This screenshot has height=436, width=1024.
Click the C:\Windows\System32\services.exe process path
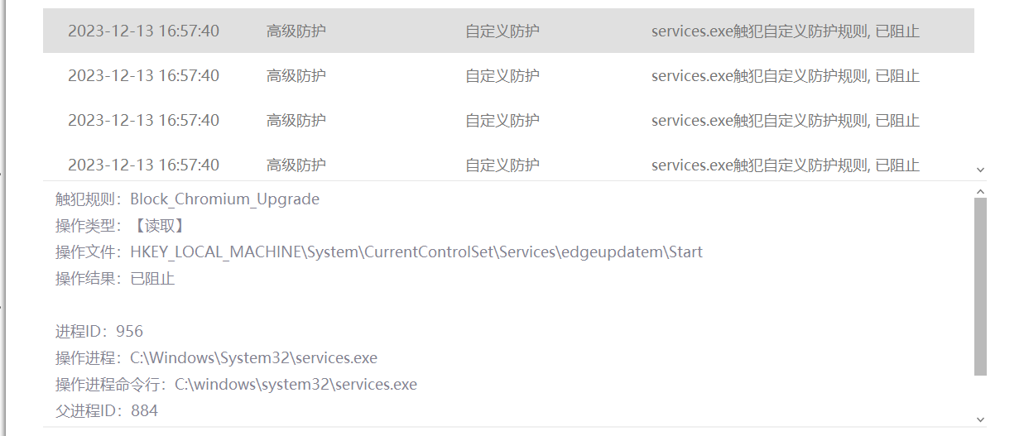[x=253, y=358]
